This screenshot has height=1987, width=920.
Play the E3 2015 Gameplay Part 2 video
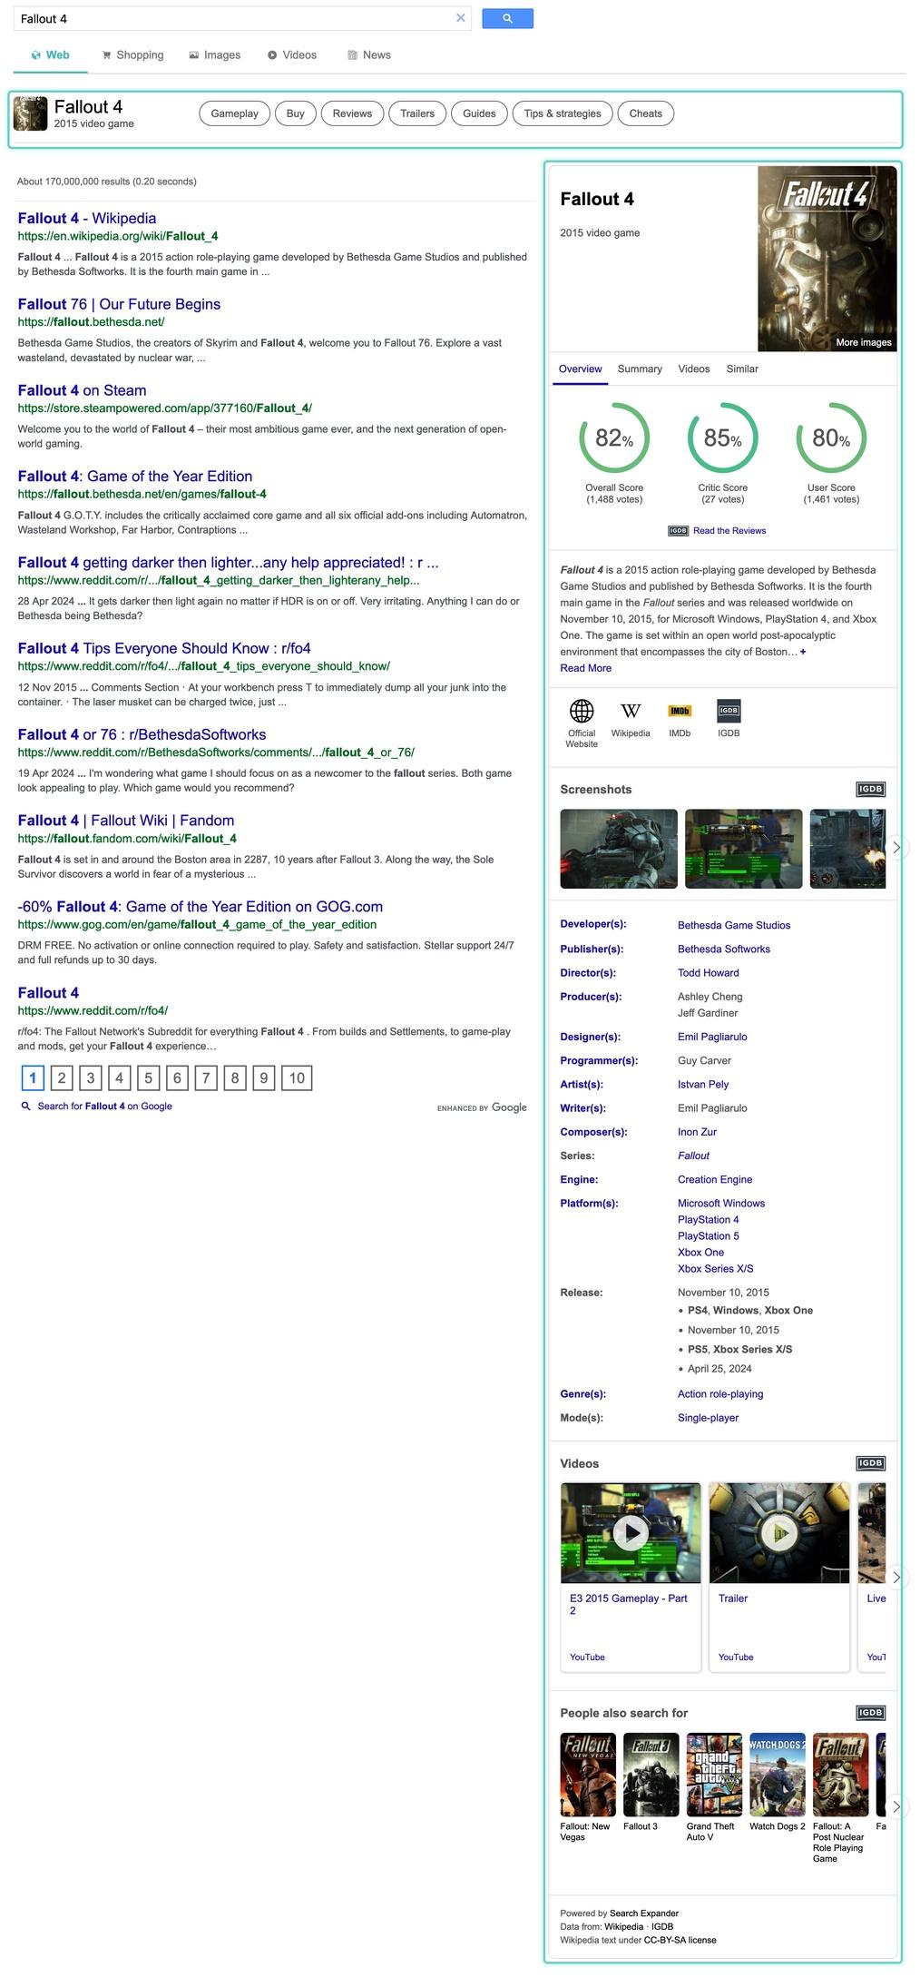[631, 1533]
